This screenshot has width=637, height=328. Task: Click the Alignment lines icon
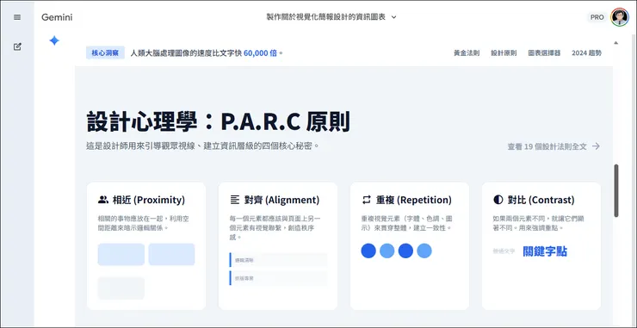tap(235, 200)
